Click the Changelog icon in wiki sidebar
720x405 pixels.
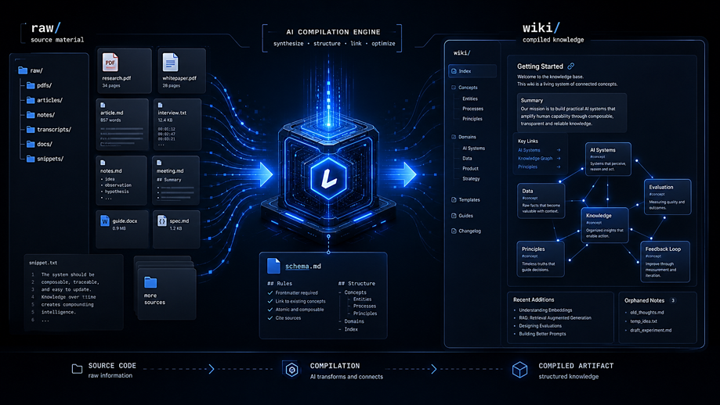(454, 231)
